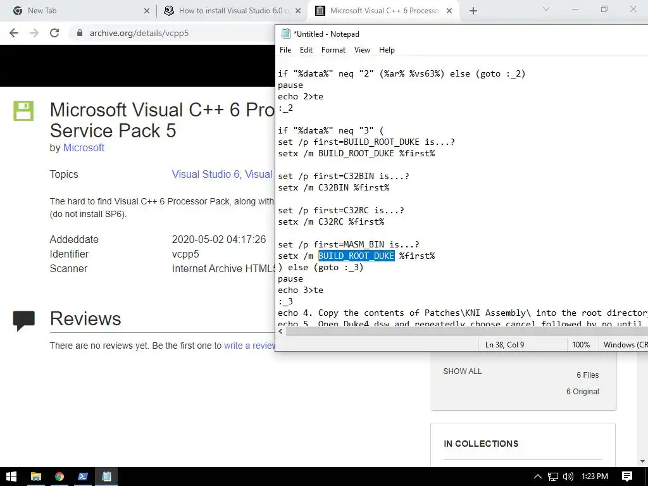
Task: Click Addeddate value 2020-05-02 04:17:26
Action: (x=218, y=239)
